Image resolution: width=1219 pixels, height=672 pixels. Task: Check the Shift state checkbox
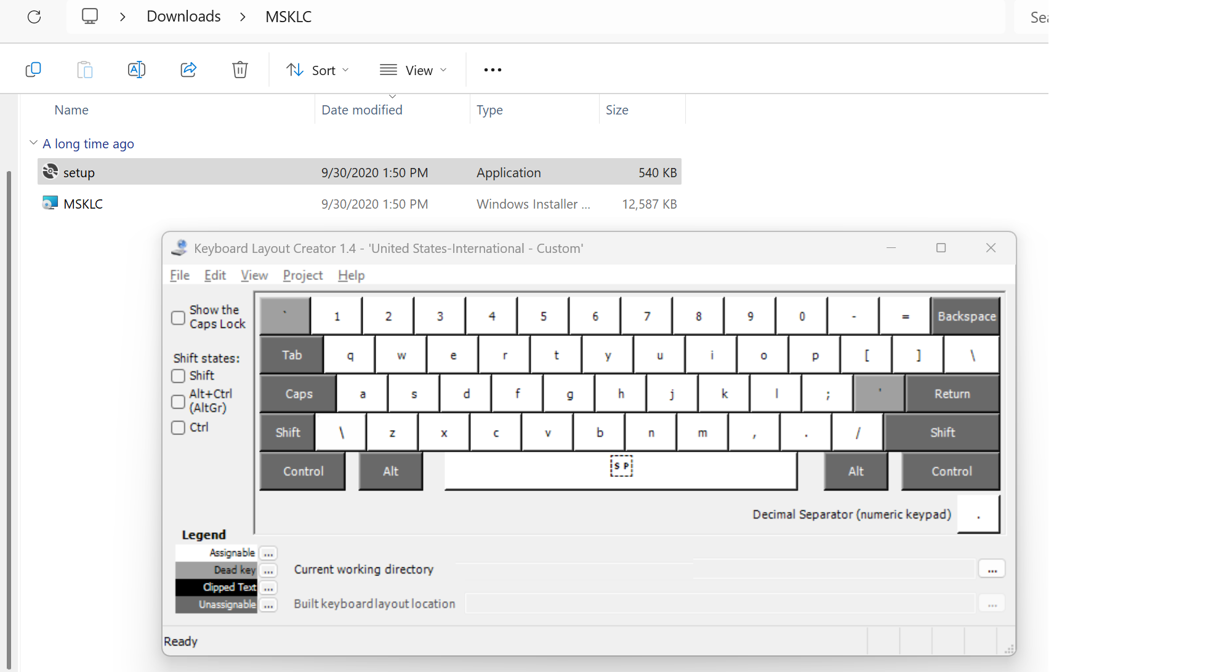[x=177, y=376]
